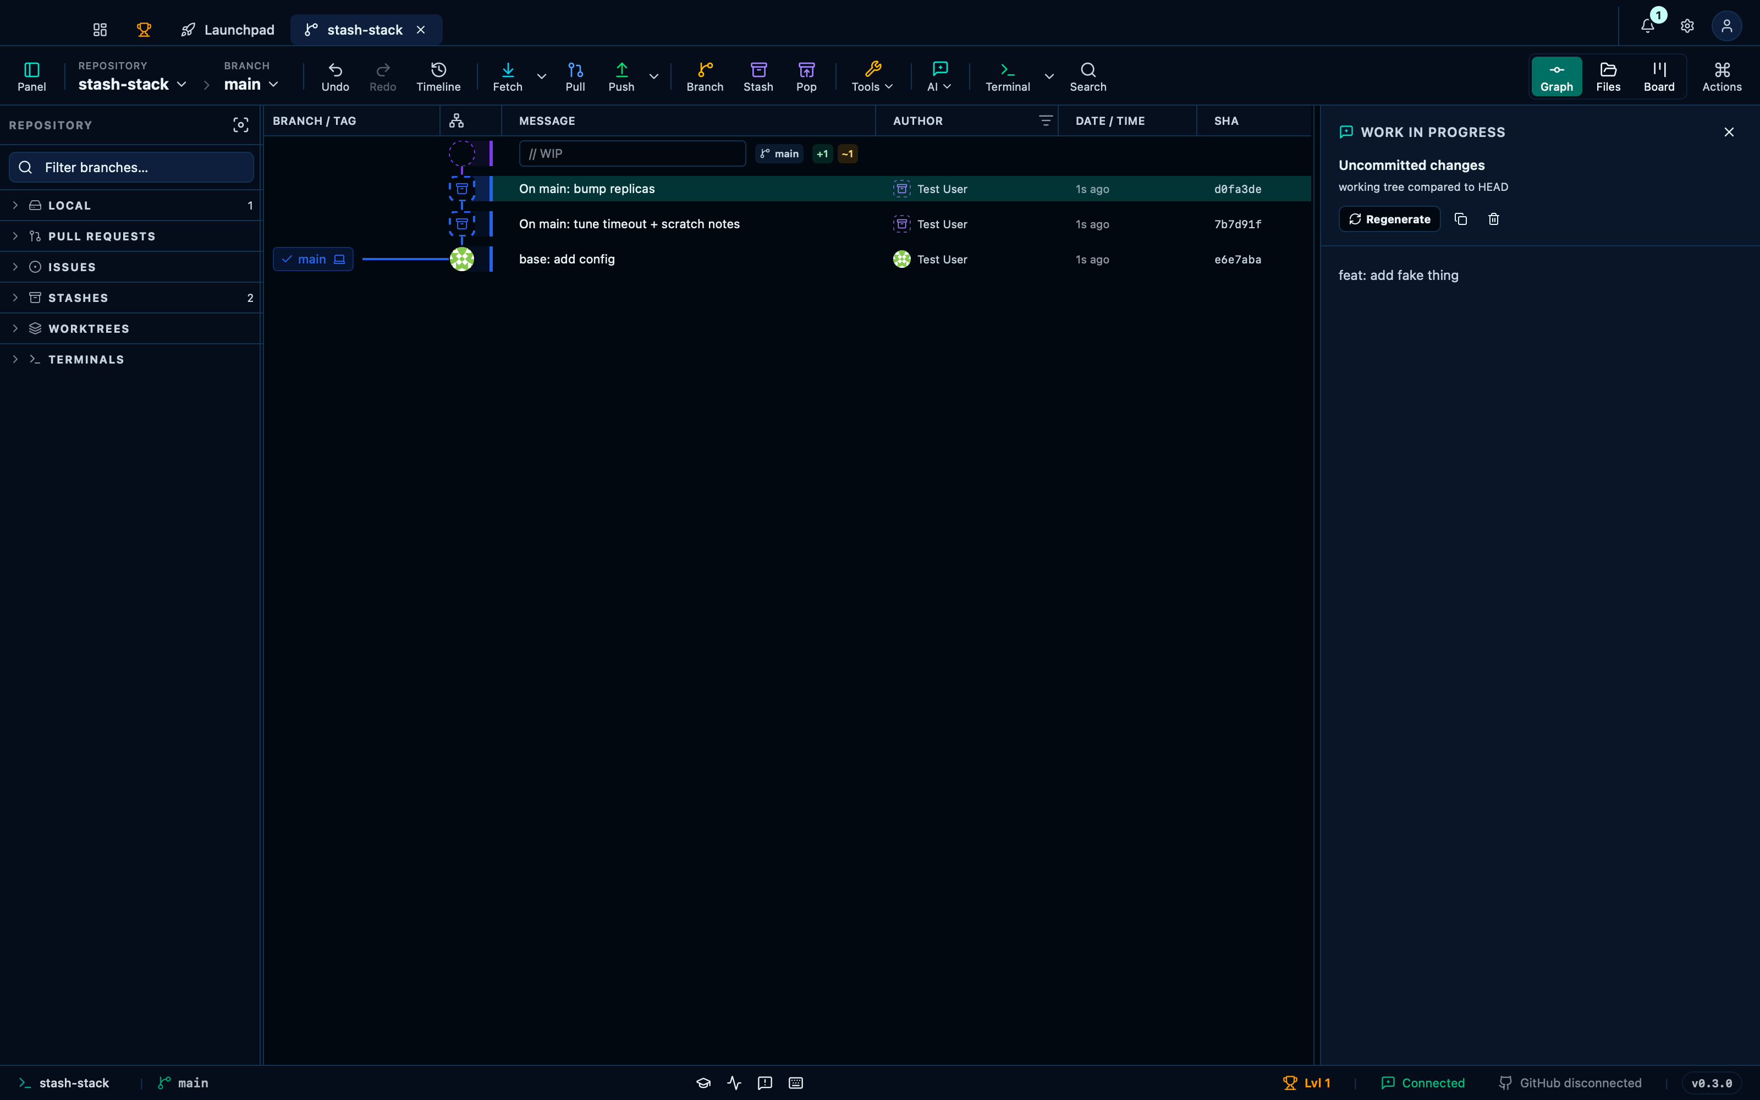This screenshot has height=1100, width=1760.
Task: Open the Terminal options dropdown arrow
Action: tap(1049, 76)
